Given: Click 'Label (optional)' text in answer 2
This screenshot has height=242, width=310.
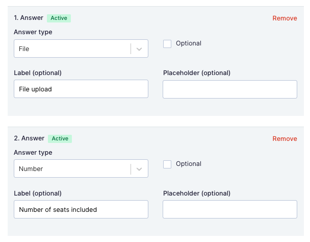Looking at the screenshot, I should point(38,193).
